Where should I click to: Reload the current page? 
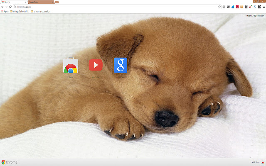(10, 7)
